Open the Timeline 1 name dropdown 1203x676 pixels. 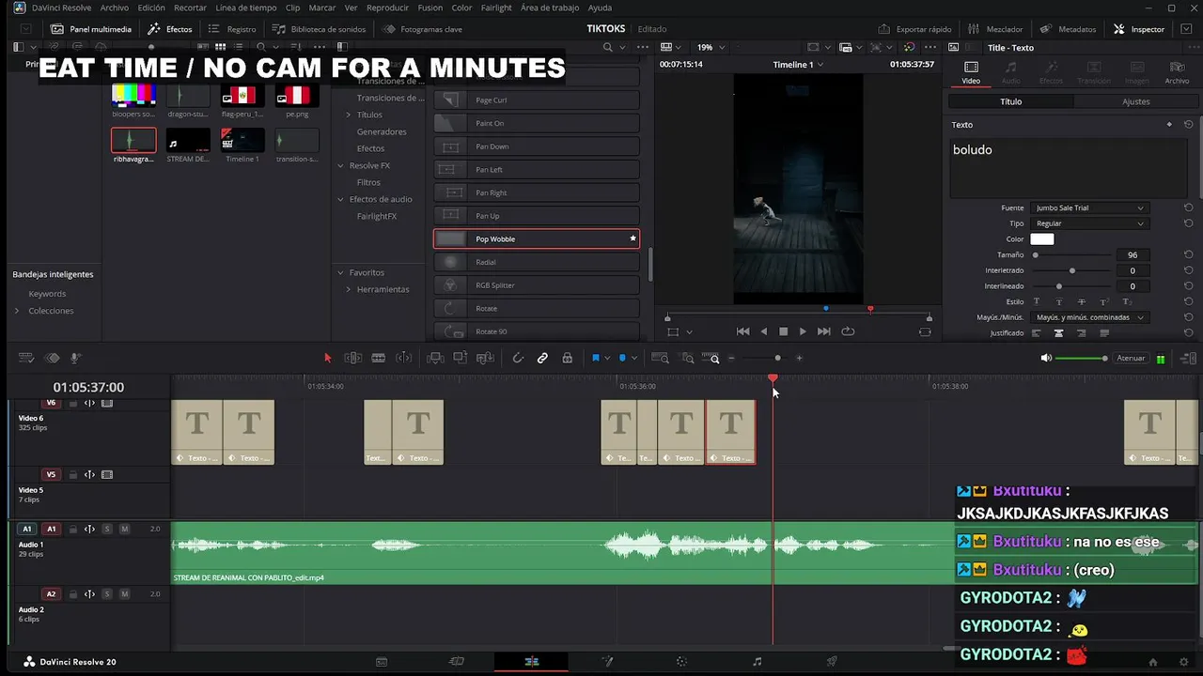click(797, 65)
